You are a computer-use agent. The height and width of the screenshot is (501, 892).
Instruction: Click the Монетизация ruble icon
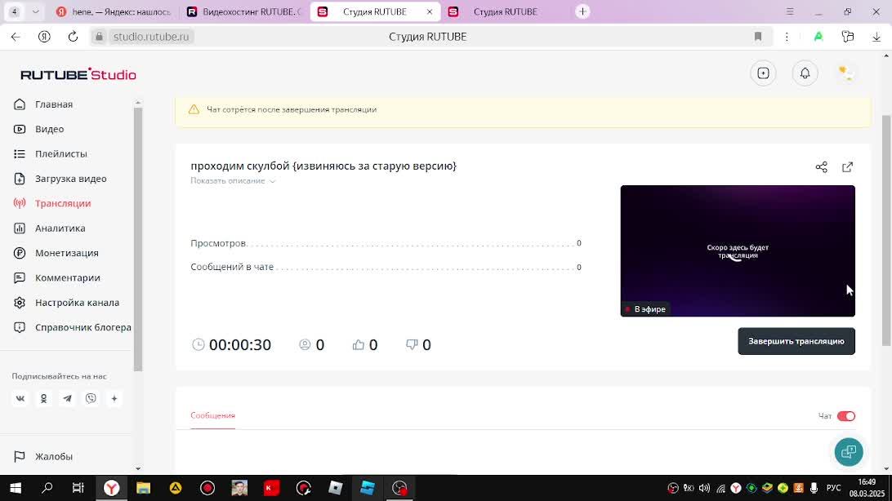(x=20, y=253)
